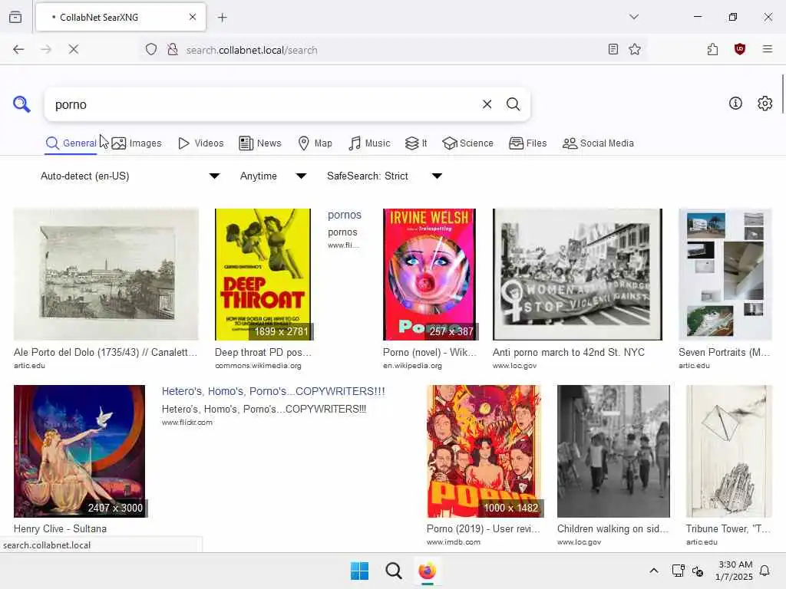Open the info/about page icon
786x589 pixels.
point(735,104)
